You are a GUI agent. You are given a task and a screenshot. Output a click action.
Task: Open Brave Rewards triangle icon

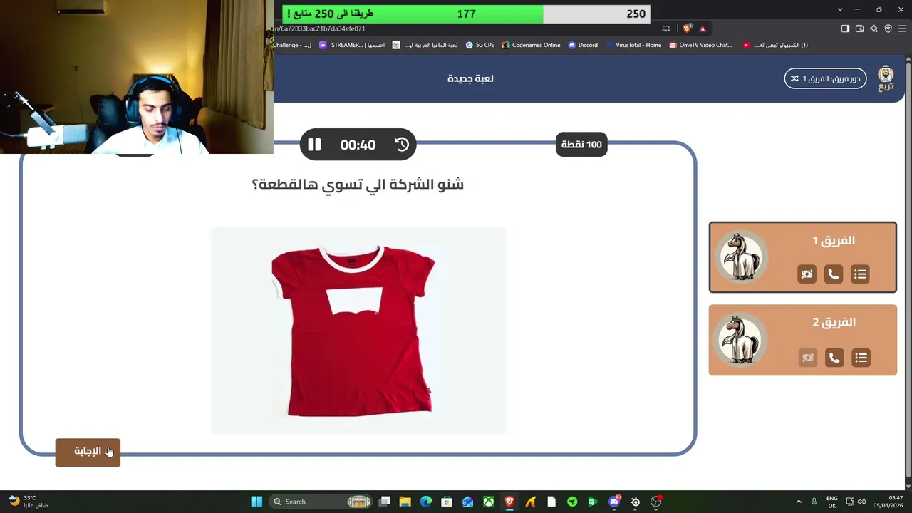tap(703, 28)
